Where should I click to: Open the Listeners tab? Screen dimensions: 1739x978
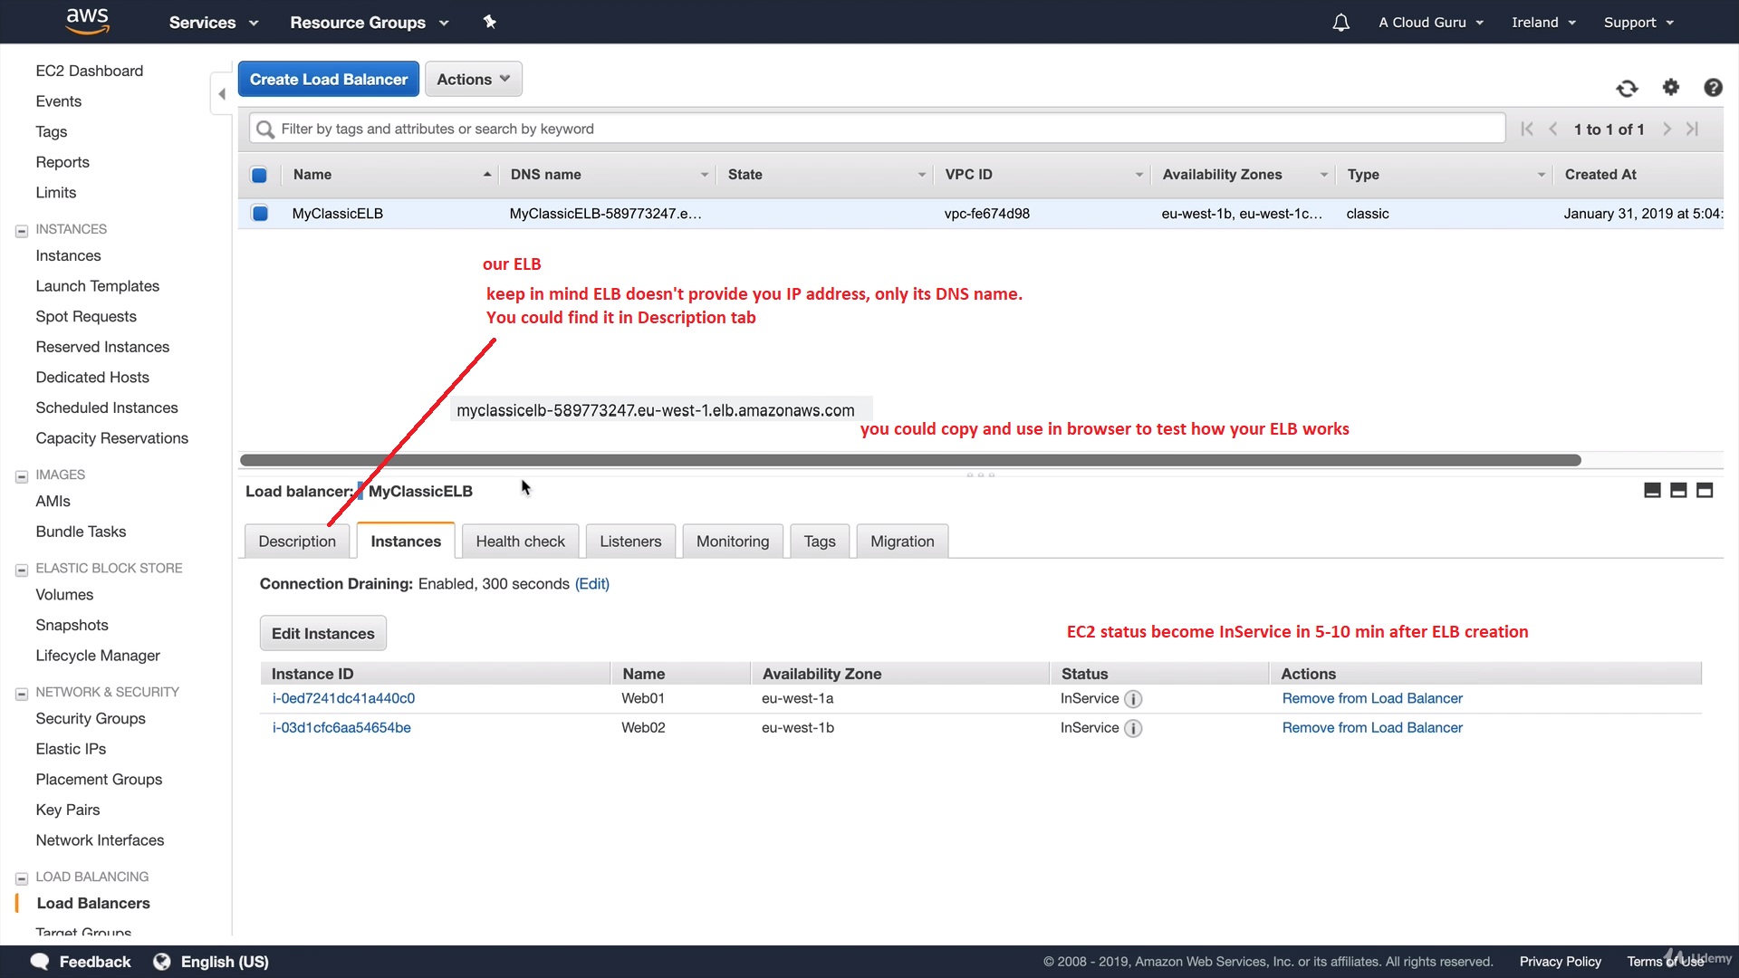pos(629,542)
